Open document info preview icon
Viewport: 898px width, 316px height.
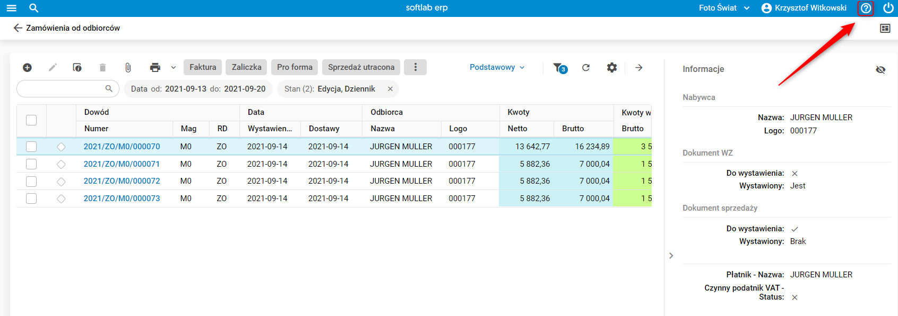pos(77,67)
